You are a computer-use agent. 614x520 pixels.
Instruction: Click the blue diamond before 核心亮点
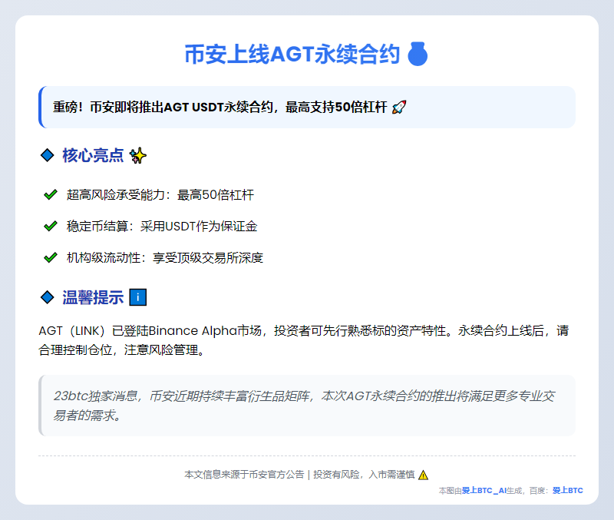48,155
